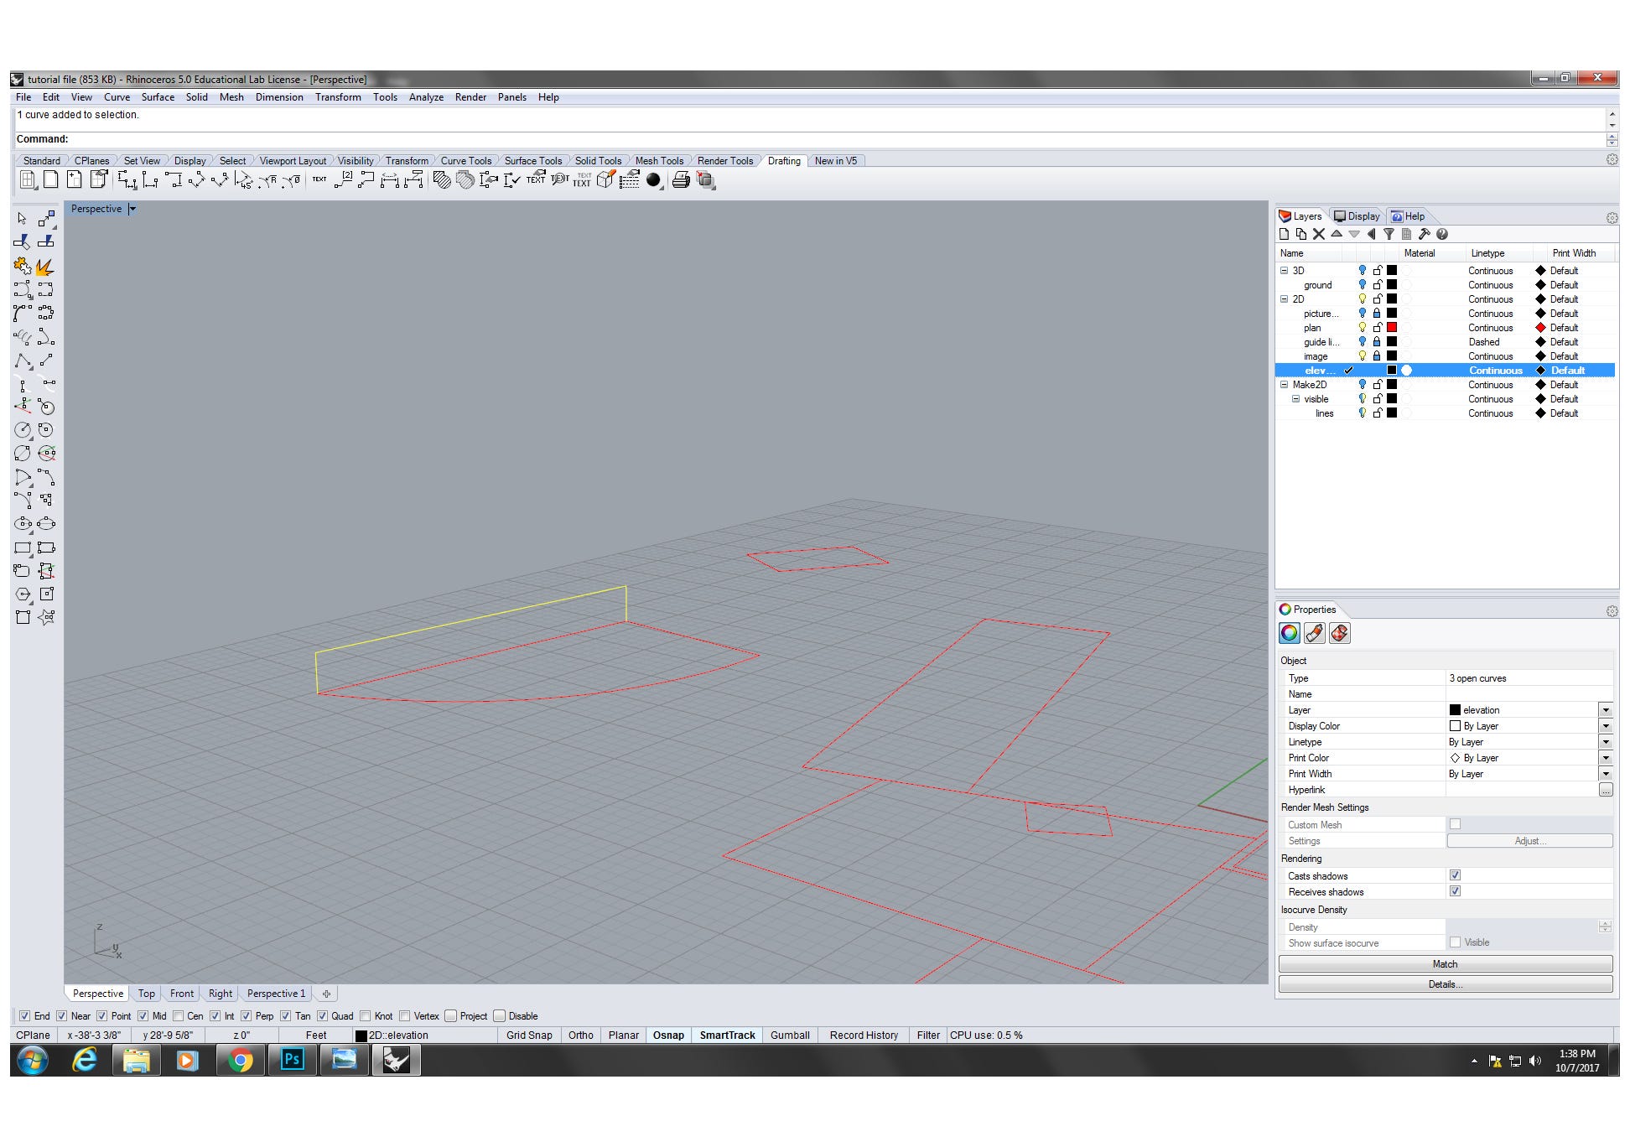Click the new layer icon in Layers panel
This screenshot has width=1630, height=1147.
click(1284, 235)
